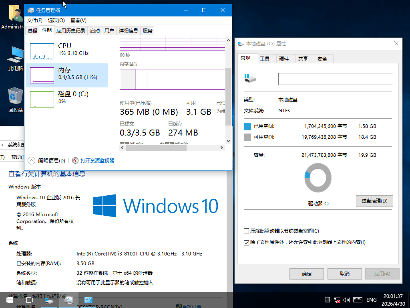Click the Windows 10 logo in System window
Viewport: 410px width, 308px height.
point(155,206)
